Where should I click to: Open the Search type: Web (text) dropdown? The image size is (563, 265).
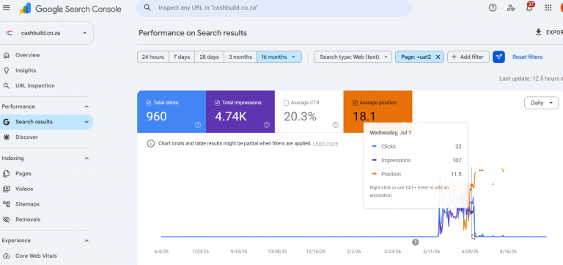click(353, 57)
